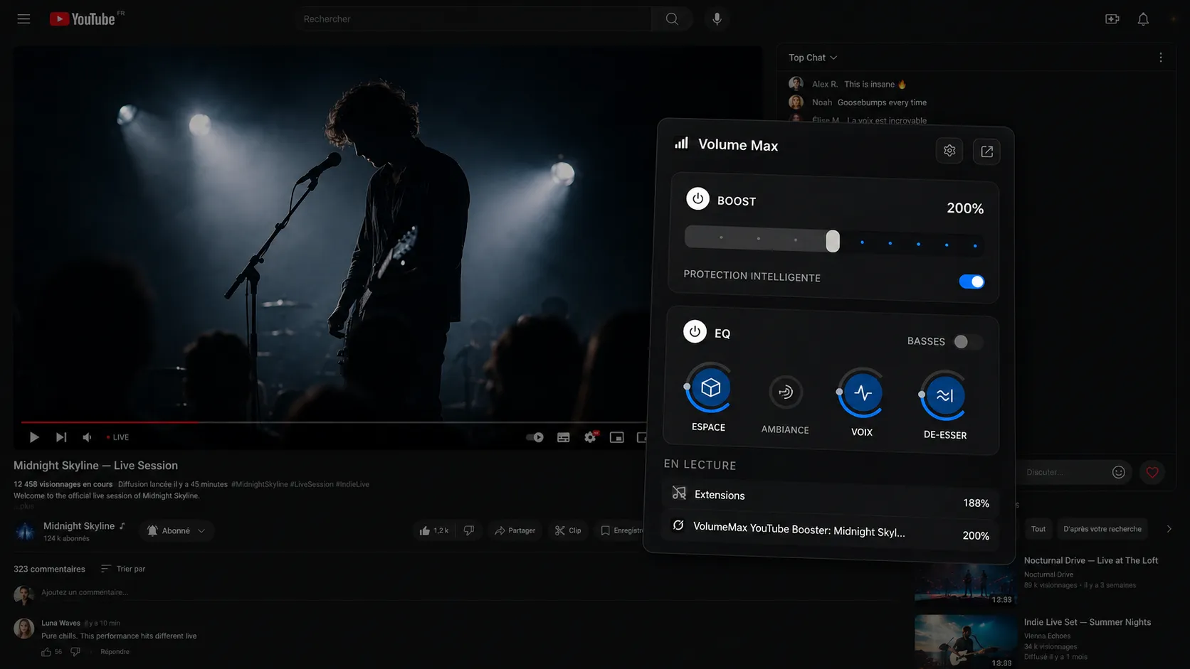This screenshot has height=669, width=1190.
Task: Jump to LIVE position
Action: click(x=118, y=437)
